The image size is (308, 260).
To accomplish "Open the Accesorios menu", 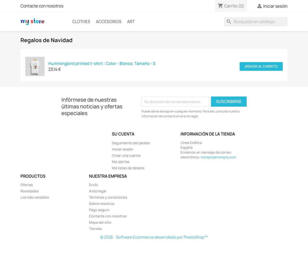I will (109, 22).
